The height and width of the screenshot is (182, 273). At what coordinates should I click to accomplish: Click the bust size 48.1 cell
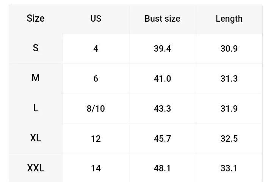click(x=162, y=168)
